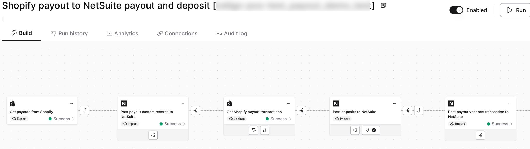View the Audit log tab
The image size is (530, 149).
click(x=232, y=33)
